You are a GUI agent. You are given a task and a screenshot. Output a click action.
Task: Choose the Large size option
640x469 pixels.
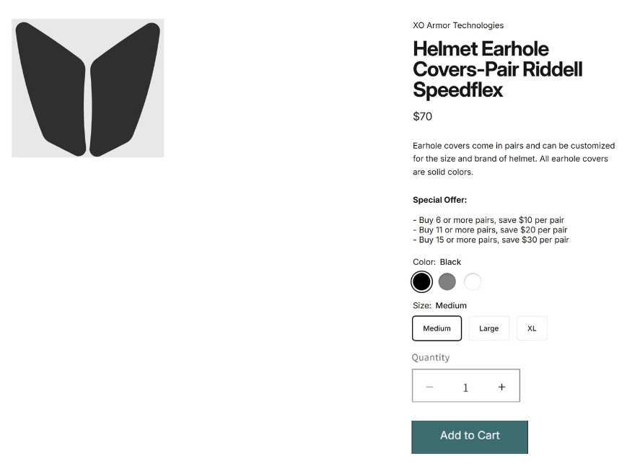click(x=488, y=328)
